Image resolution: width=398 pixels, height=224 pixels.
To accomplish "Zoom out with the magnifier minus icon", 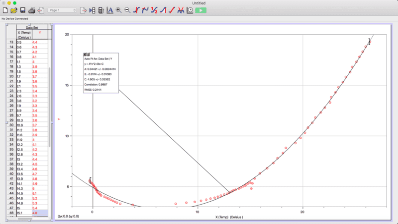I will click(x=127, y=10).
